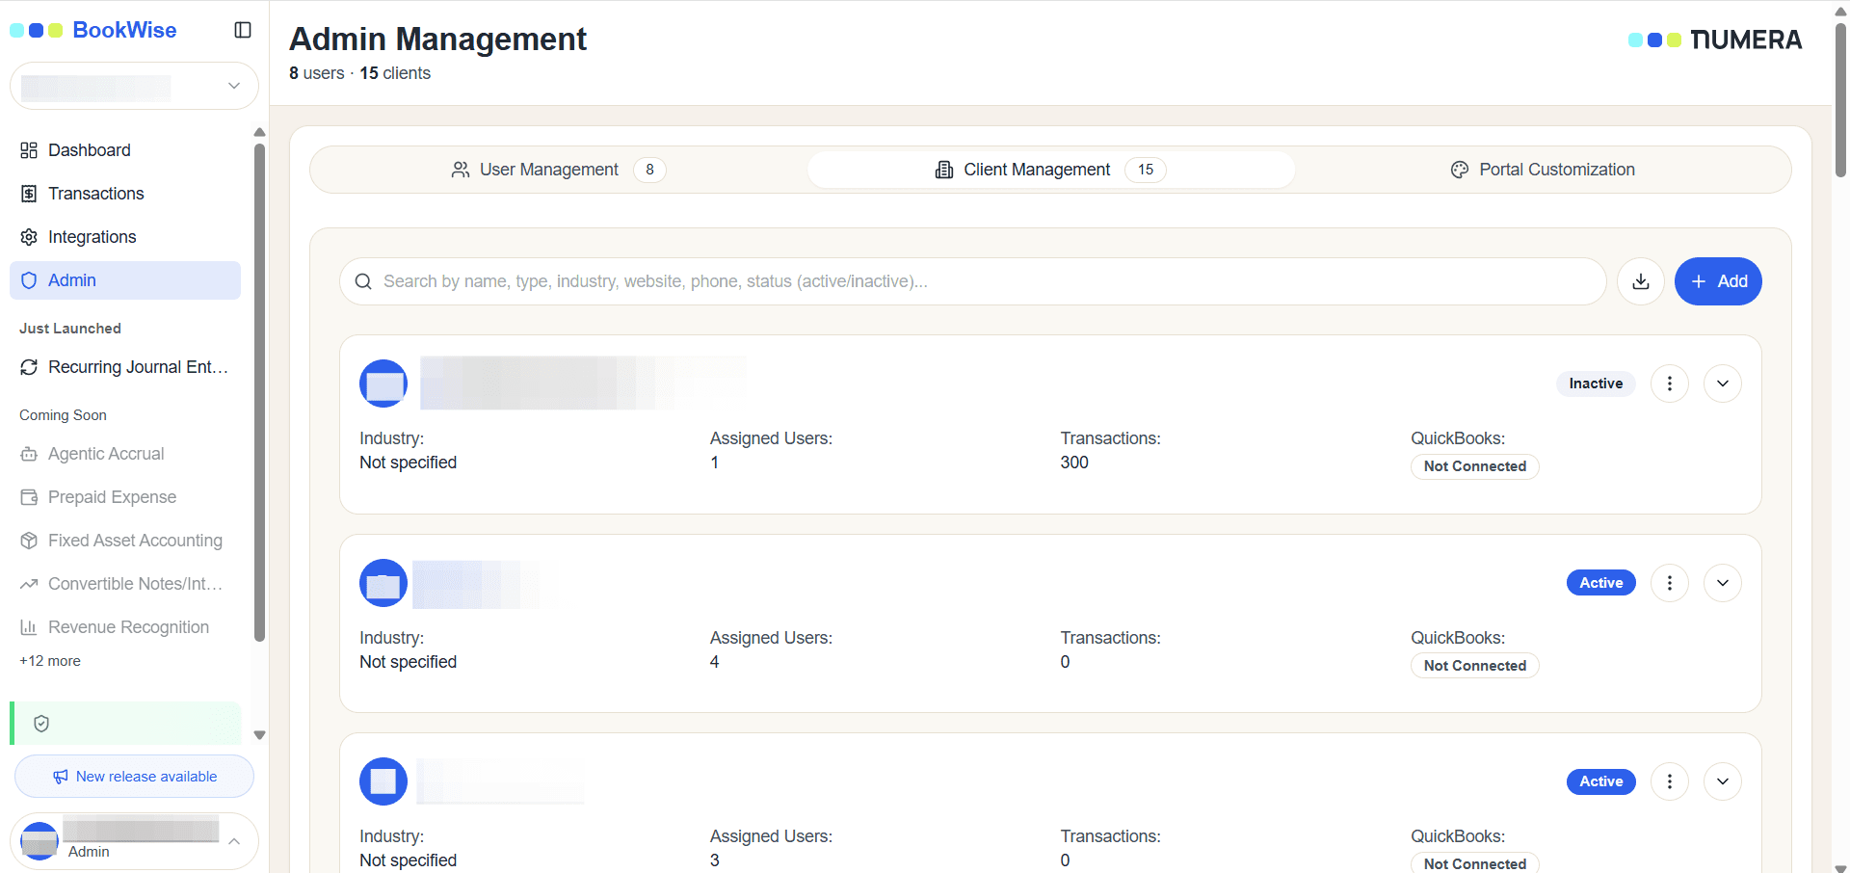Click the icon of the client with 300 transactions
Viewport: 1850px width, 873px height.
[383, 384]
